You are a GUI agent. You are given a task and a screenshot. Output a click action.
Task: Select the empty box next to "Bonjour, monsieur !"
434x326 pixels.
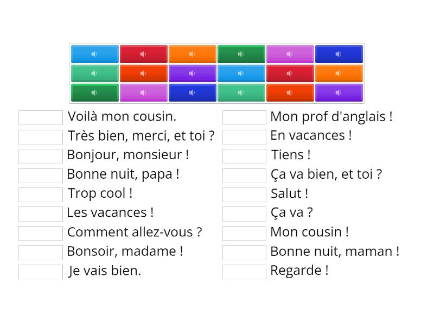tap(41, 156)
